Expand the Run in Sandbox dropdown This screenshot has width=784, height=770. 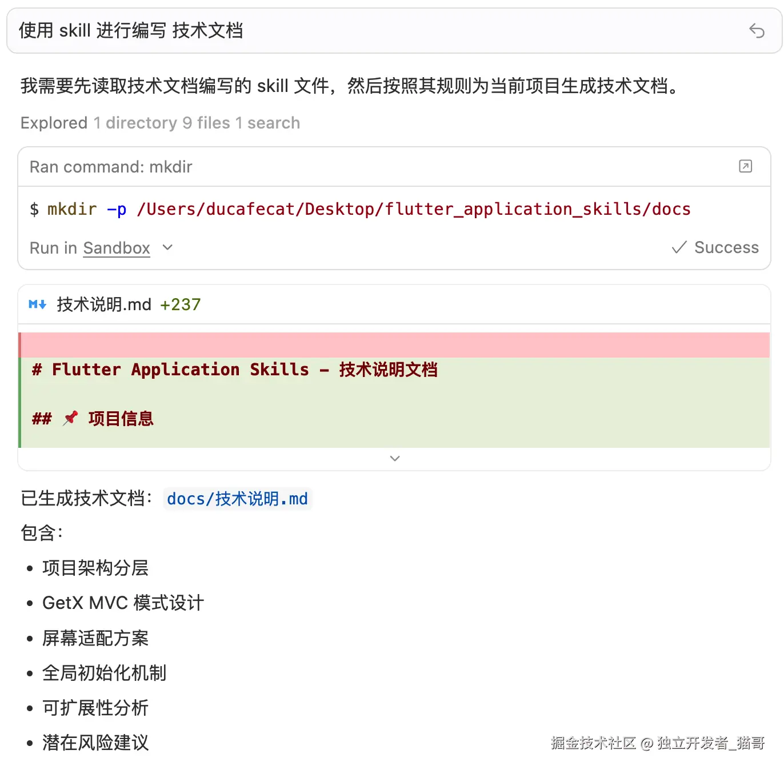tap(167, 248)
